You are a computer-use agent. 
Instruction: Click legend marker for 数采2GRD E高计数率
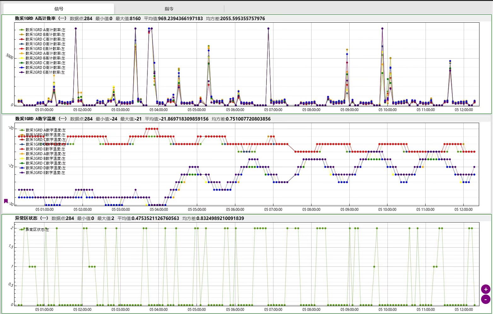[x=22, y=72]
